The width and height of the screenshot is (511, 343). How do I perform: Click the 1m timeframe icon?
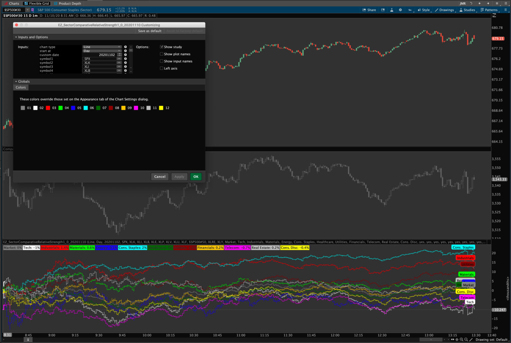[x=410, y=10]
